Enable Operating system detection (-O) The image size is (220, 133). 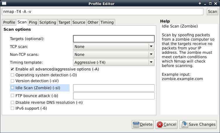12,75
